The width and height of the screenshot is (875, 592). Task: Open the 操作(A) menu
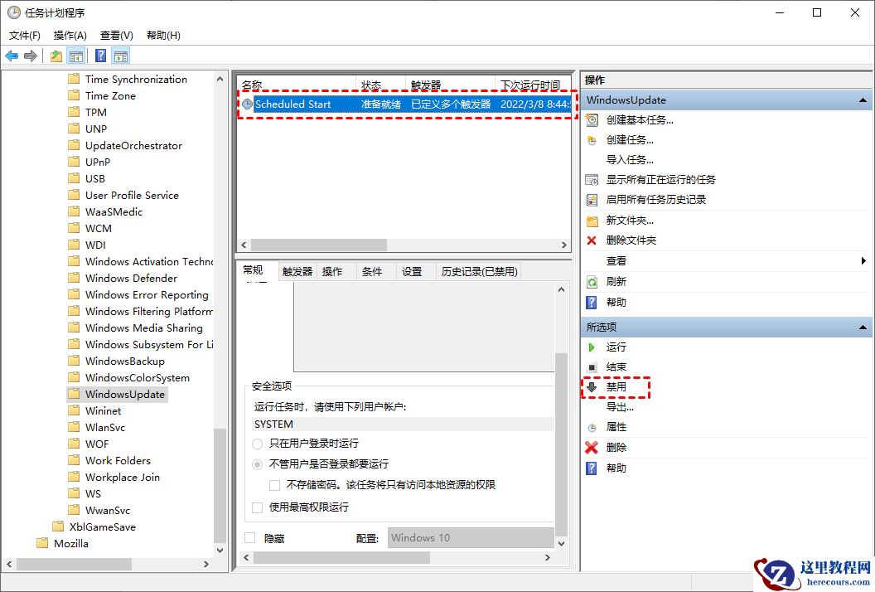tap(69, 35)
